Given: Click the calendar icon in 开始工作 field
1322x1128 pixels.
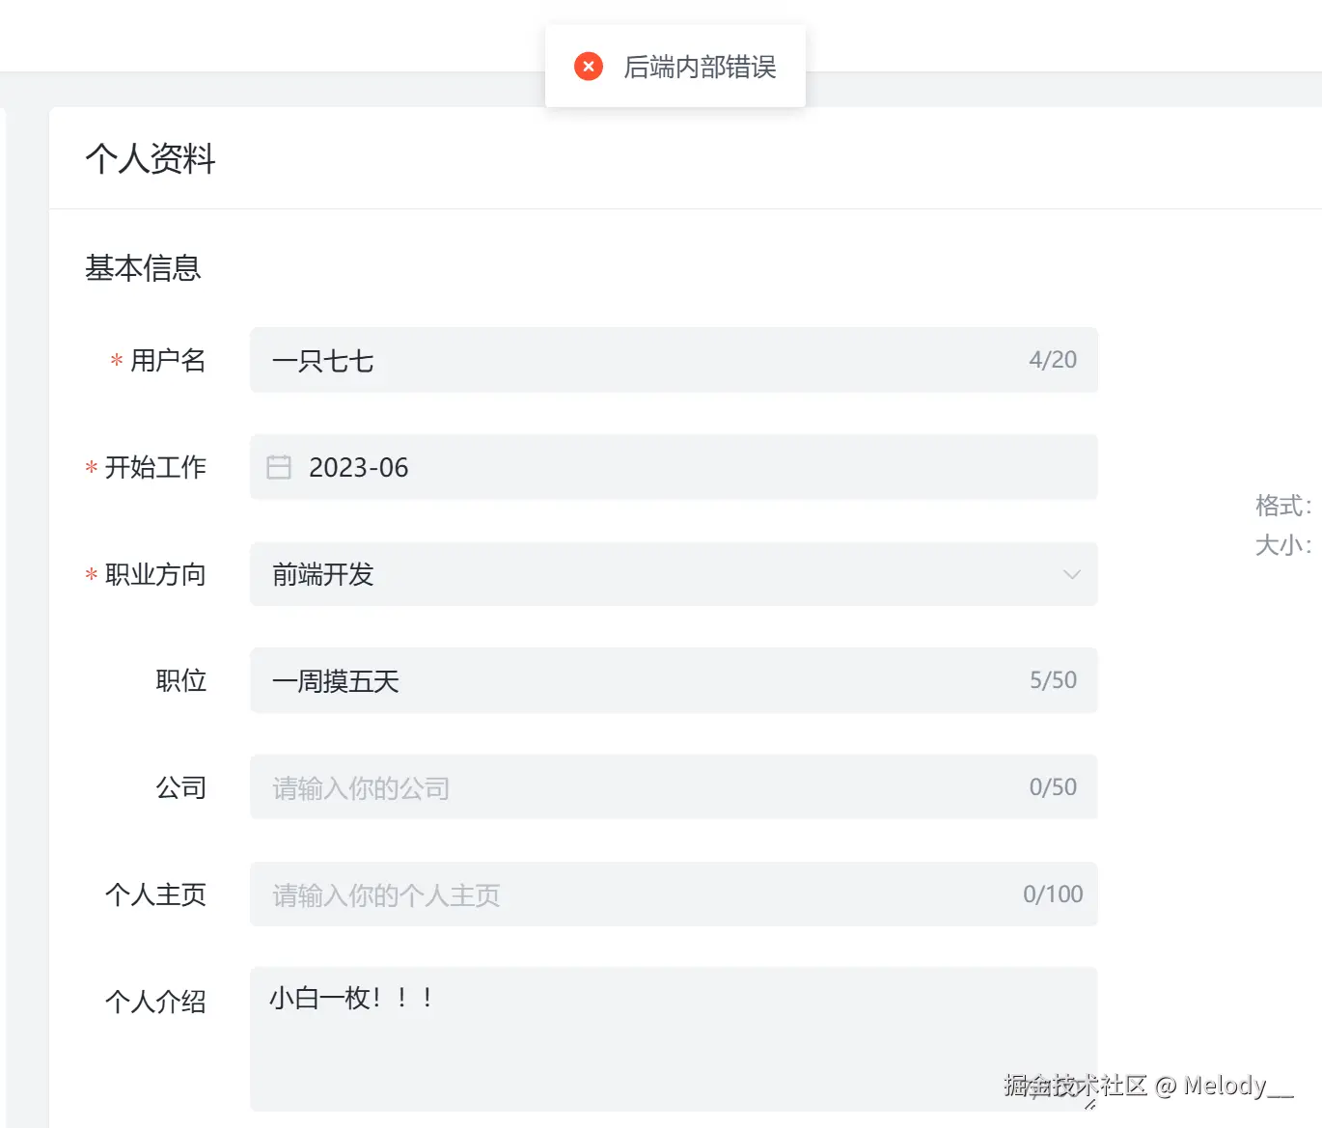Looking at the screenshot, I should click(278, 467).
